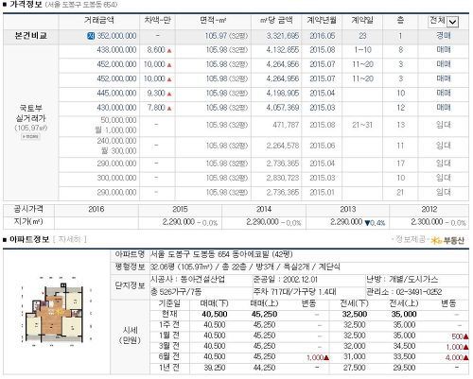Click the 계약일 column header
Viewport: 473px width, 379px height.
pos(362,21)
